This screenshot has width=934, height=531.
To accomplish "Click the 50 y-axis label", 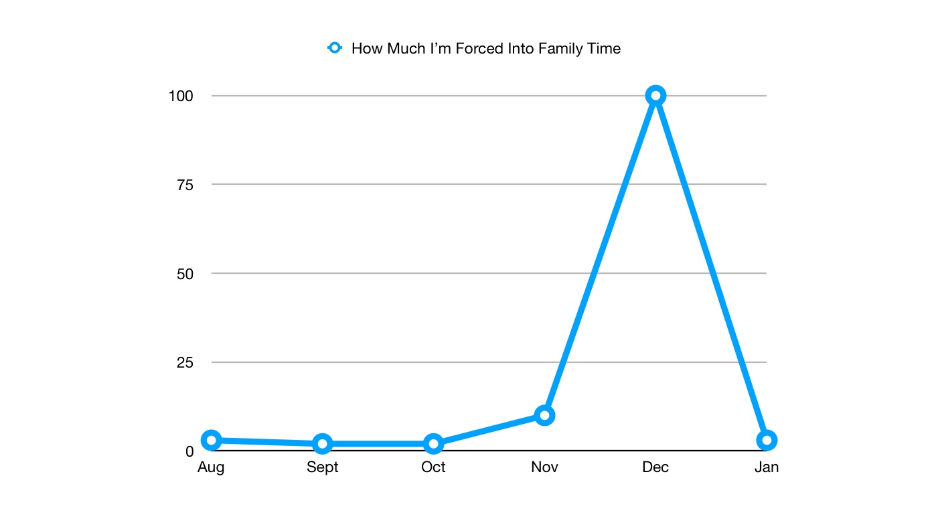I will (x=185, y=274).
